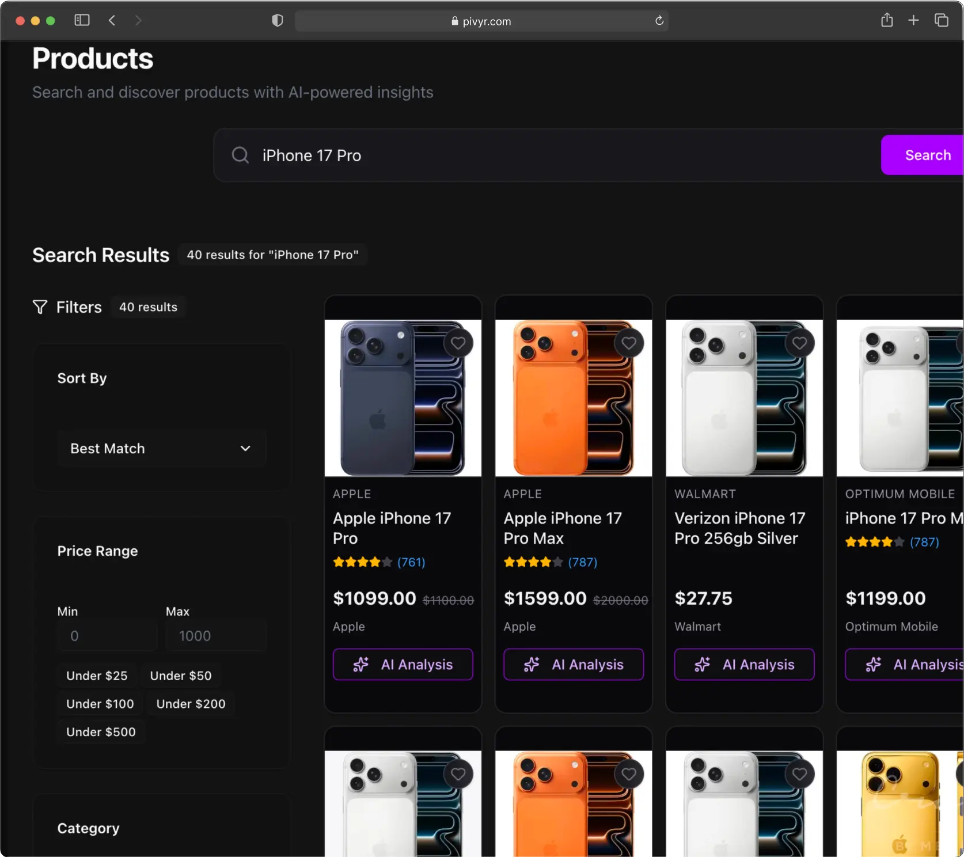The height and width of the screenshot is (857, 964).
Task: Run AI Analysis for Apple iPhone 17 Pro
Action: click(403, 665)
